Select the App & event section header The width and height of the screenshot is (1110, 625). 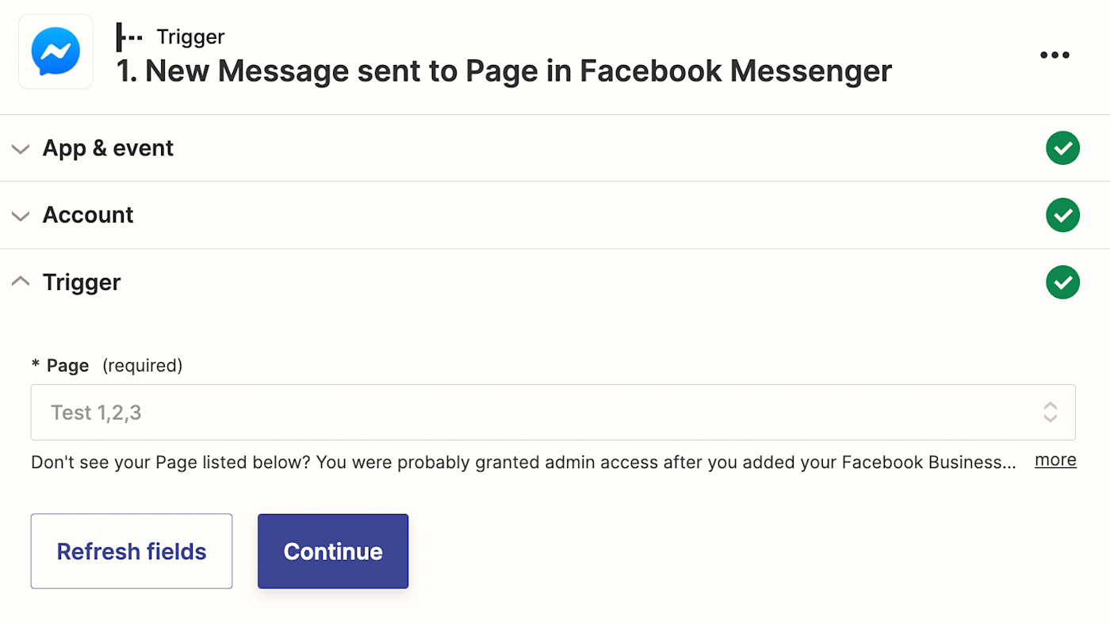[x=108, y=148]
